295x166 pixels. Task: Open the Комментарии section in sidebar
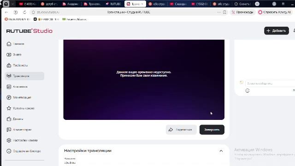point(19,130)
